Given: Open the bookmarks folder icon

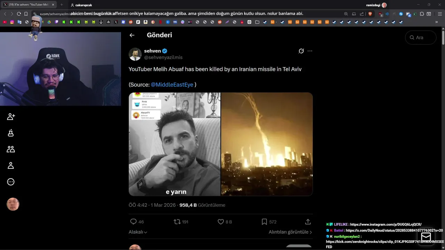Looking at the screenshot, I should (257, 22).
